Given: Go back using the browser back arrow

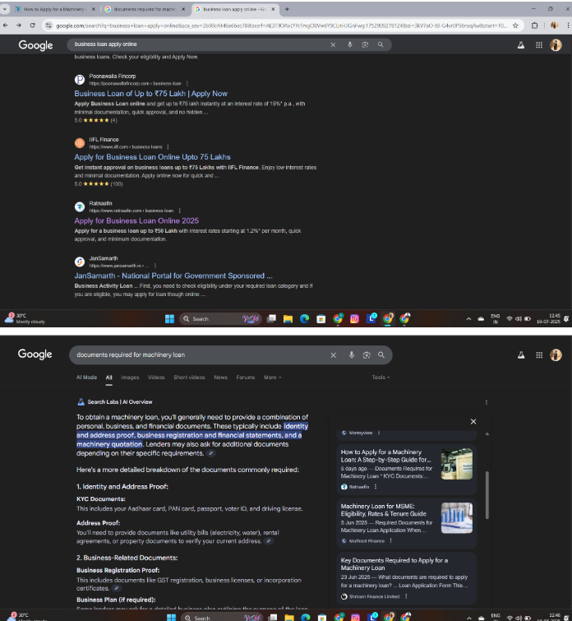Looking at the screenshot, I should click(6, 25).
